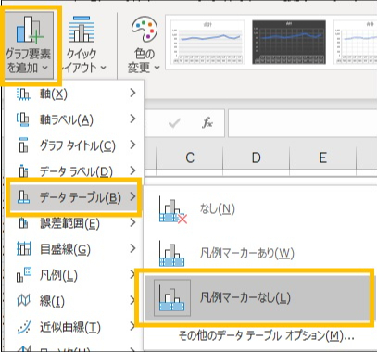Click the 目盛線 gridlines icon
The image size is (377, 352).
tap(24, 249)
